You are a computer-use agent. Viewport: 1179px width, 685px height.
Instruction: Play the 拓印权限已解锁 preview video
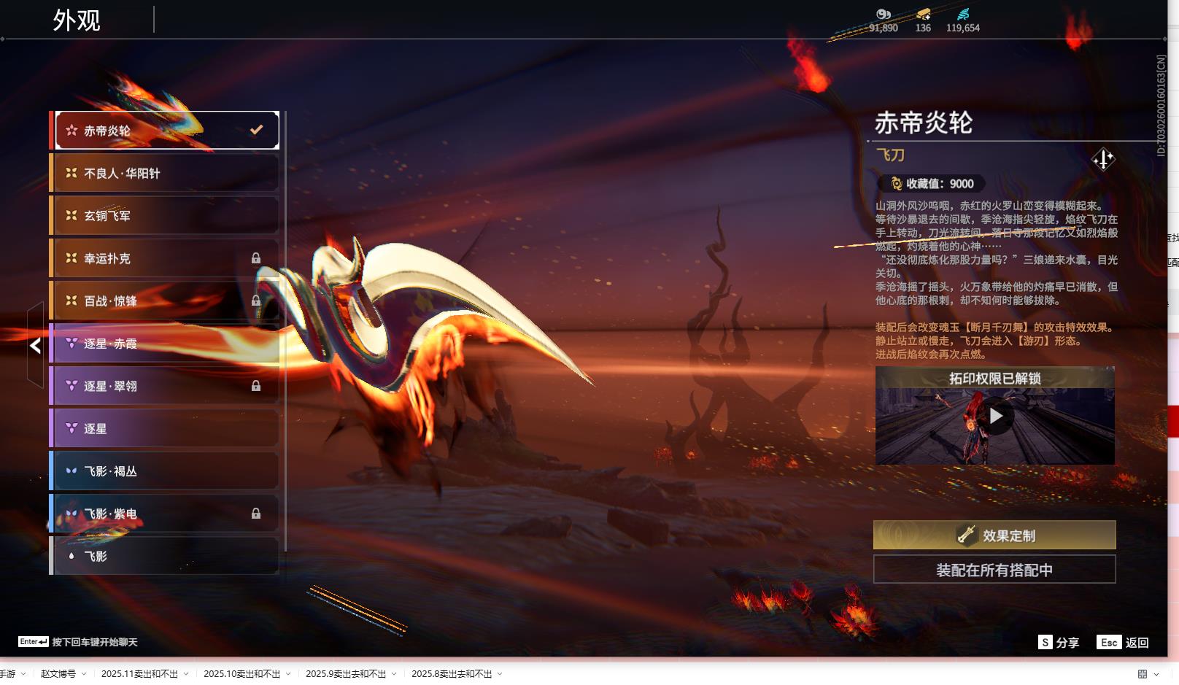tap(995, 416)
